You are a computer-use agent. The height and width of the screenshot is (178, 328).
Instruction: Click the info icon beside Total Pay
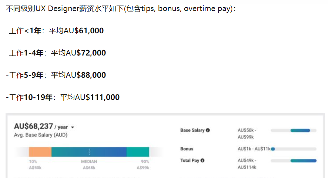tap(202, 161)
